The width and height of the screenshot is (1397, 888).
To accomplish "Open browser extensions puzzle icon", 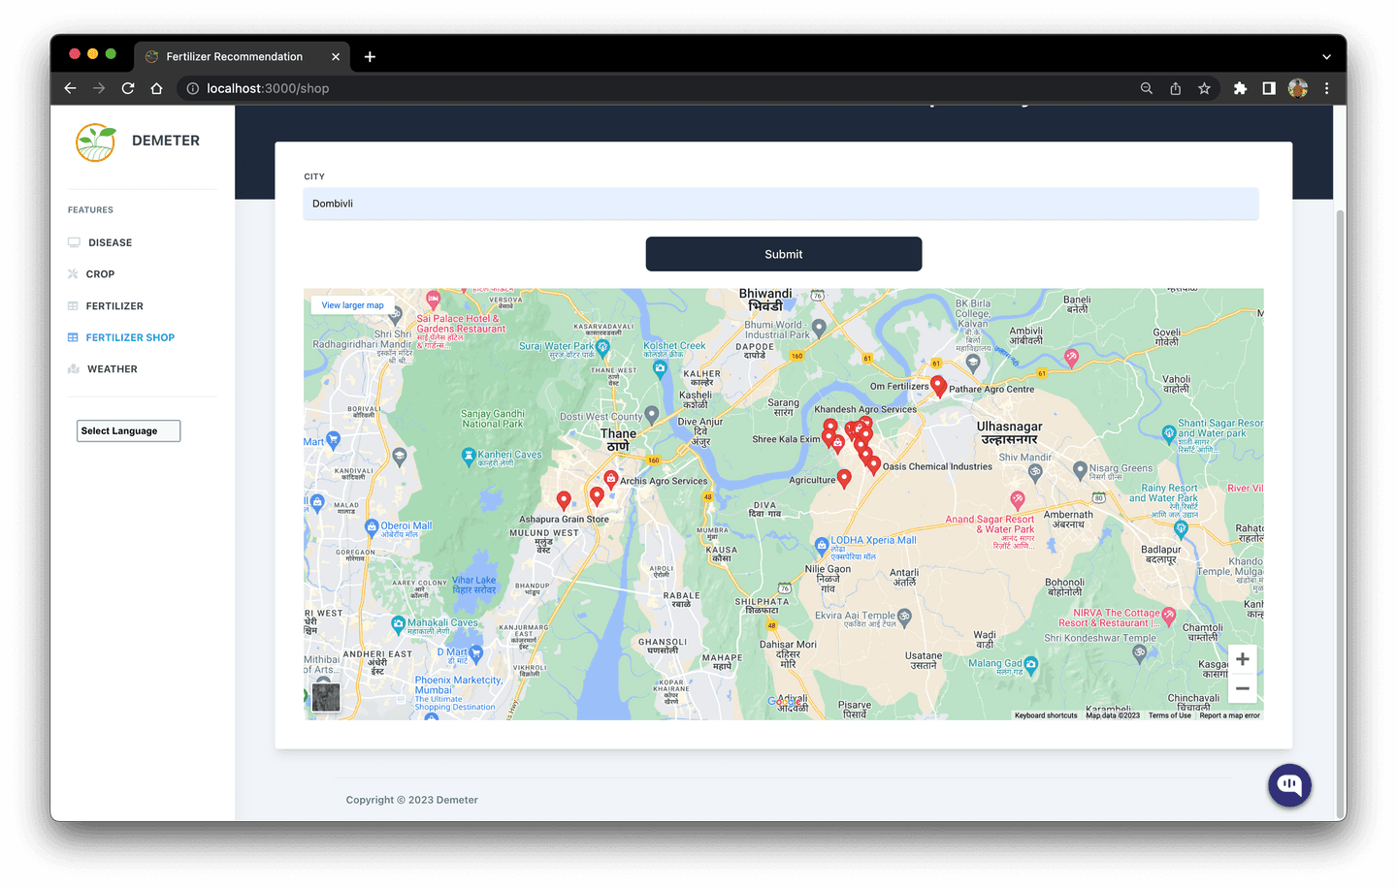I will pyautogui.click(x=1240, y=88).
